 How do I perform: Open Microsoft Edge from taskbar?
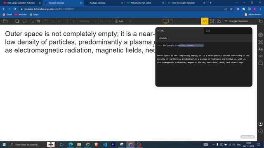71,144
